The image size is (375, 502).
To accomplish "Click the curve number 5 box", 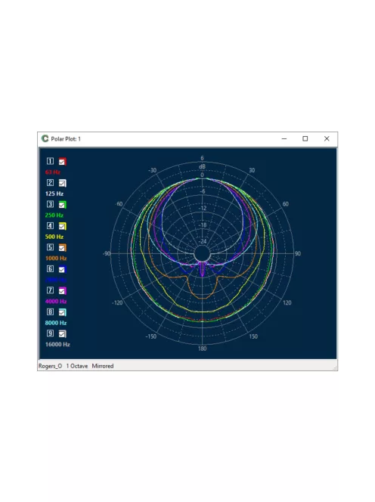I will pos(51,247).
